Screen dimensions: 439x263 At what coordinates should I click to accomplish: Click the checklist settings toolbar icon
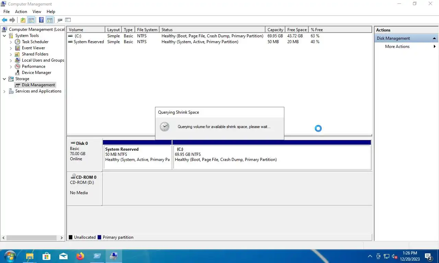[x=68, y=20]
